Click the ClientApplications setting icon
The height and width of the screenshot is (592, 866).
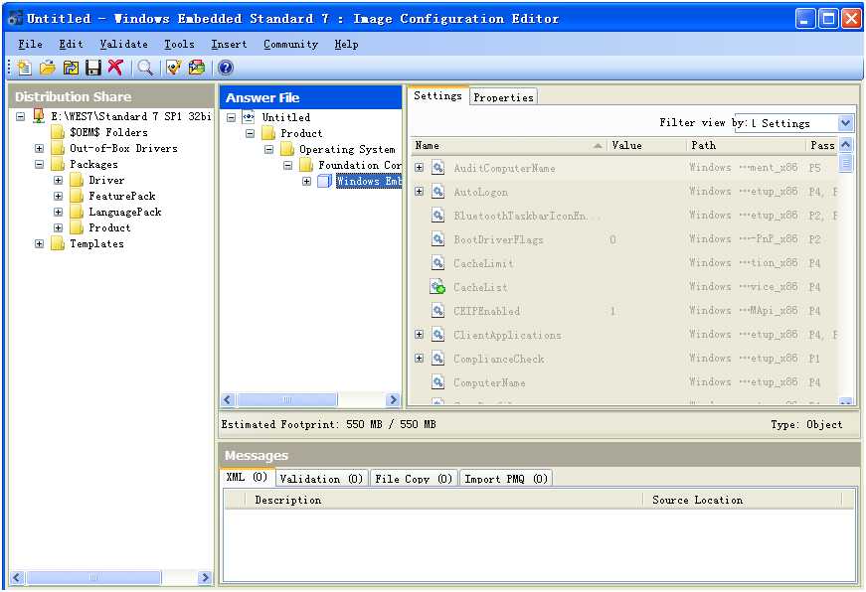437,335
